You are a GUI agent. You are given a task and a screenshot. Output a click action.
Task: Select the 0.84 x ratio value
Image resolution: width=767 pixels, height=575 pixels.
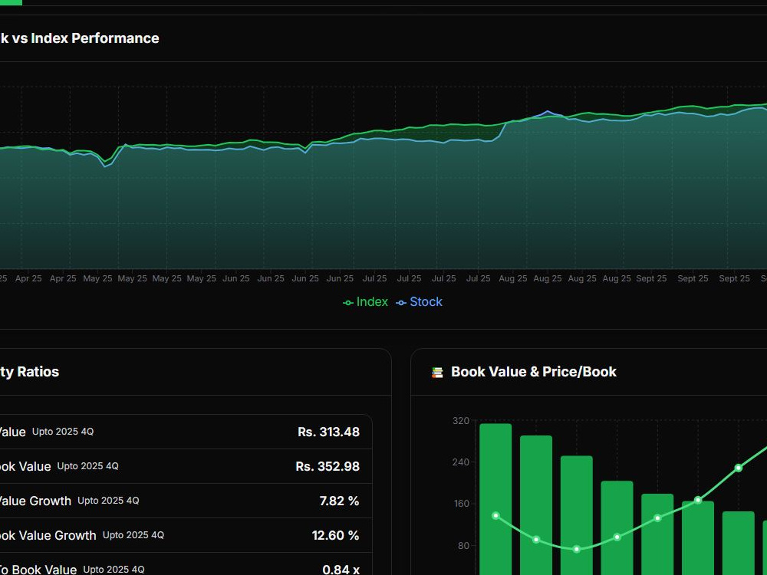341,570
